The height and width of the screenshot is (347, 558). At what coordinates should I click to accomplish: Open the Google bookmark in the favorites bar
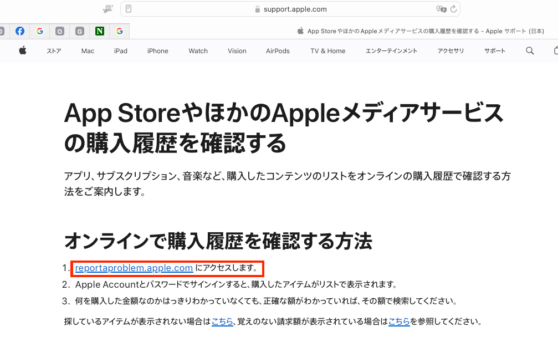click(39, 31)
